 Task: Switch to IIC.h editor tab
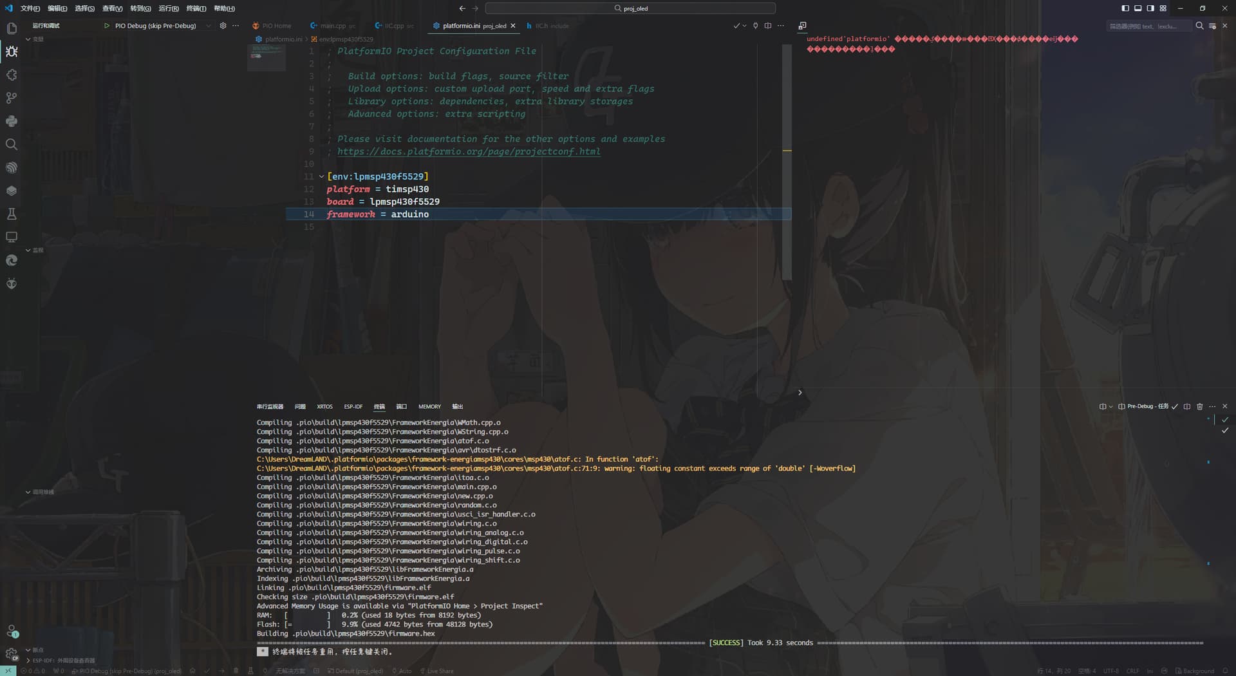[547, 26]
